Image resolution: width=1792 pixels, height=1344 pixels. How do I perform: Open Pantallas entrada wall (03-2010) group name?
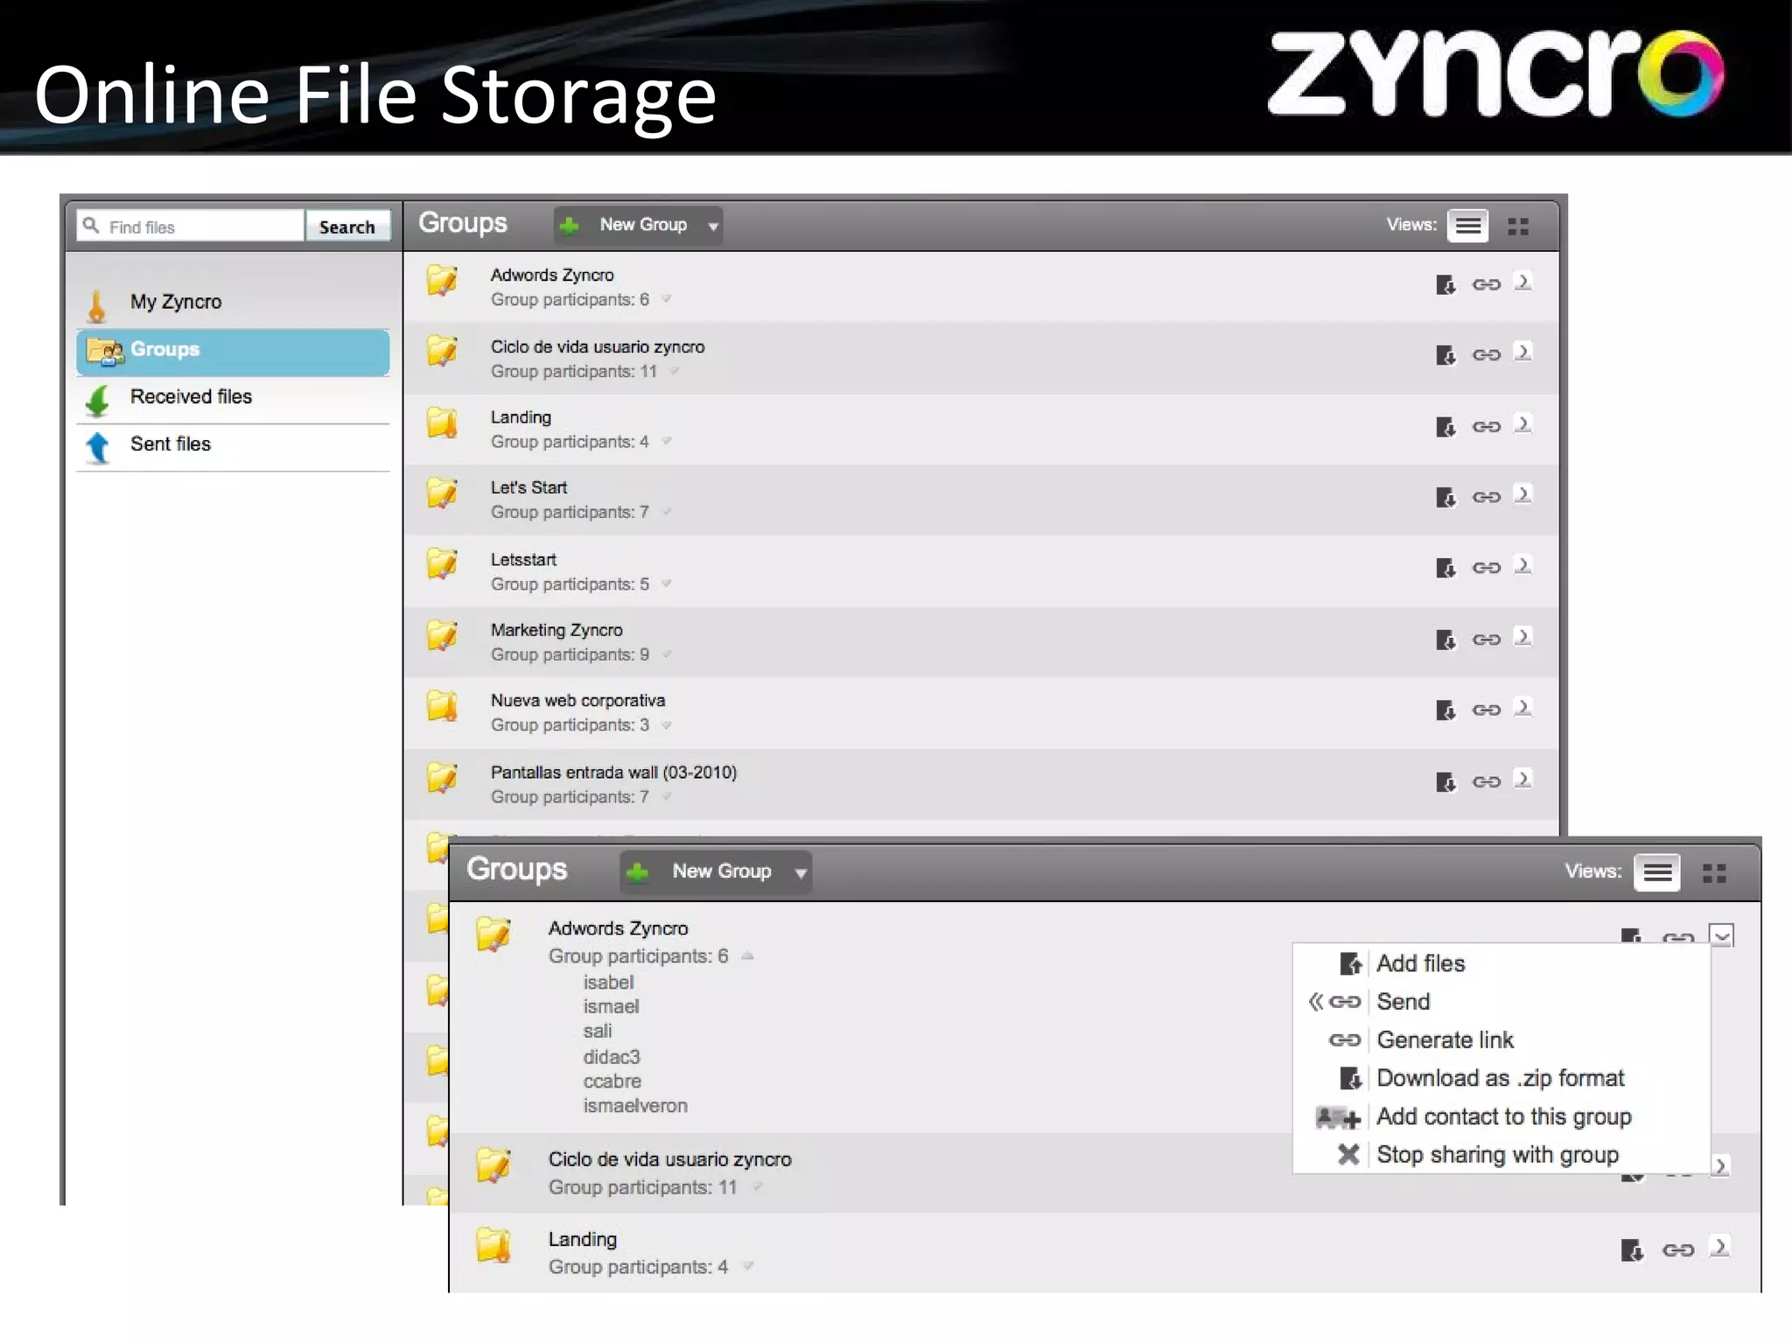pos(613,773)
